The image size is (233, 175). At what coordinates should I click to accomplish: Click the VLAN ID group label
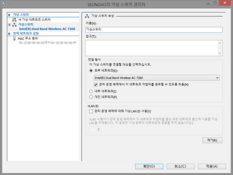tap(93, 106)
